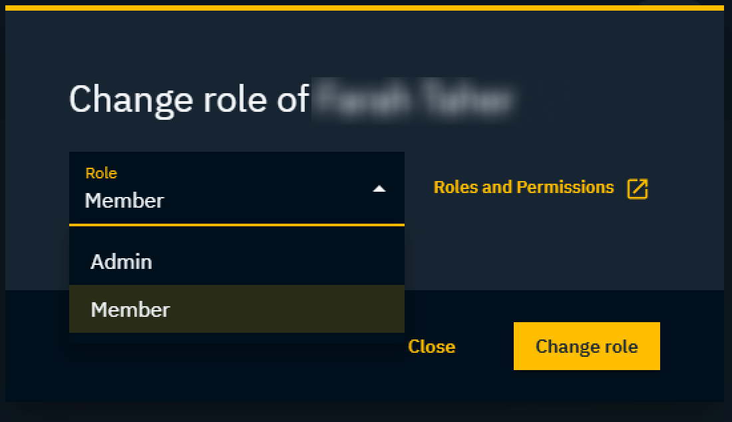
Task: Click the yellow accent bar atop the dialog
Action: 365,8
